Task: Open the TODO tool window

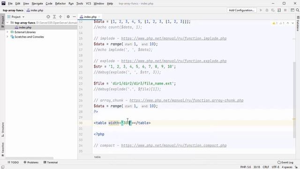Action: (x=13, y=162)
